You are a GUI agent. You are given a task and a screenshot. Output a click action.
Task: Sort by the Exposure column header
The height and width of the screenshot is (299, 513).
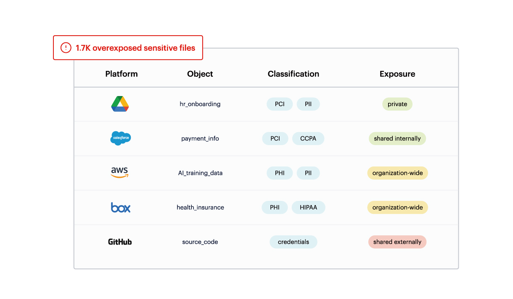(x=397, y=74)
